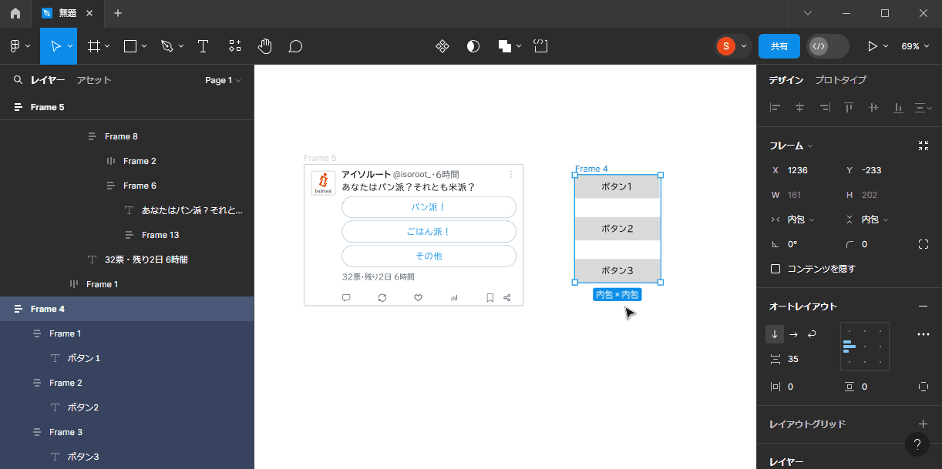Switch to the プロトタイプ tab

[841, 80]
